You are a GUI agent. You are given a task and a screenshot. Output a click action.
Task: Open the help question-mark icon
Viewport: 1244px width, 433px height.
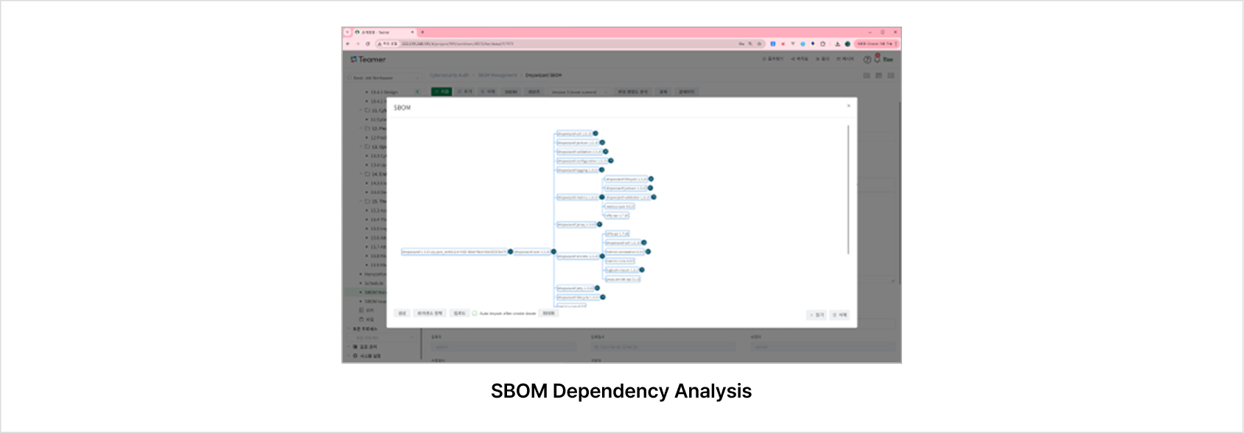tap(867, 60)
